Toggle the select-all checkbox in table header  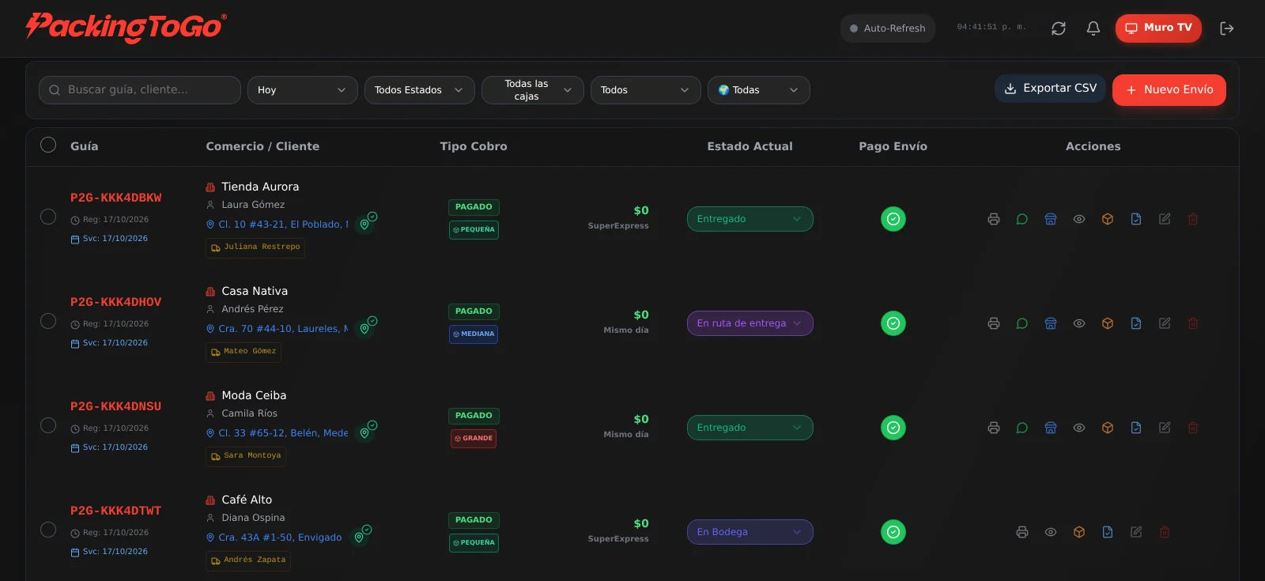(48, 145)
